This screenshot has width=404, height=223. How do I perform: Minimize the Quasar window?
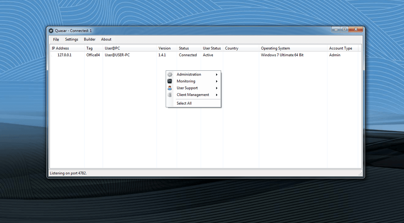click(336, 30)
